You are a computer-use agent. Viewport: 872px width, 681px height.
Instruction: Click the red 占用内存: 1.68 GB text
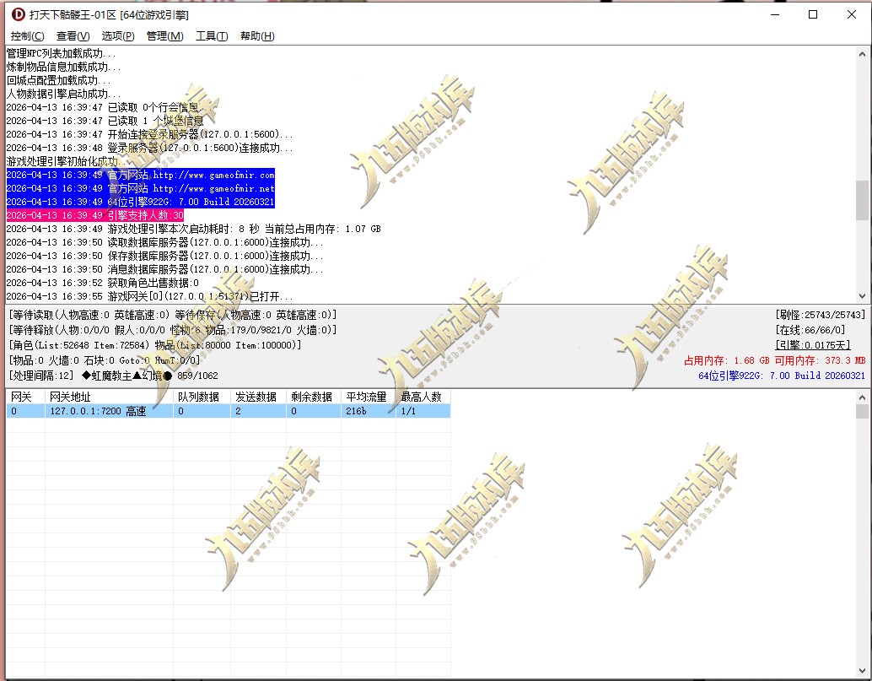(727, 360)
